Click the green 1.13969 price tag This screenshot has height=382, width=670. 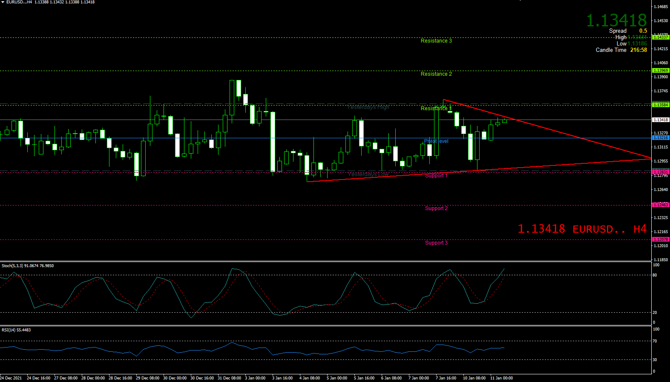661,71
